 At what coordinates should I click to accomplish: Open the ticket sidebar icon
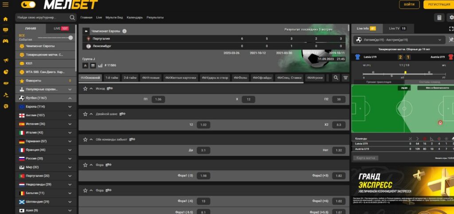click(5, 83)
